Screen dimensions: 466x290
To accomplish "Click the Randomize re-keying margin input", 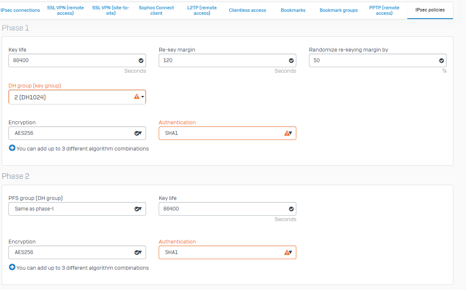I will (x=372, y=60).
